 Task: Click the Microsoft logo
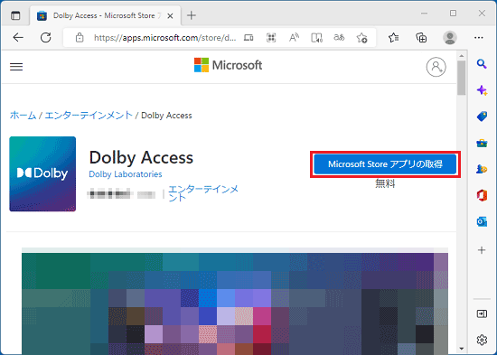229,65
